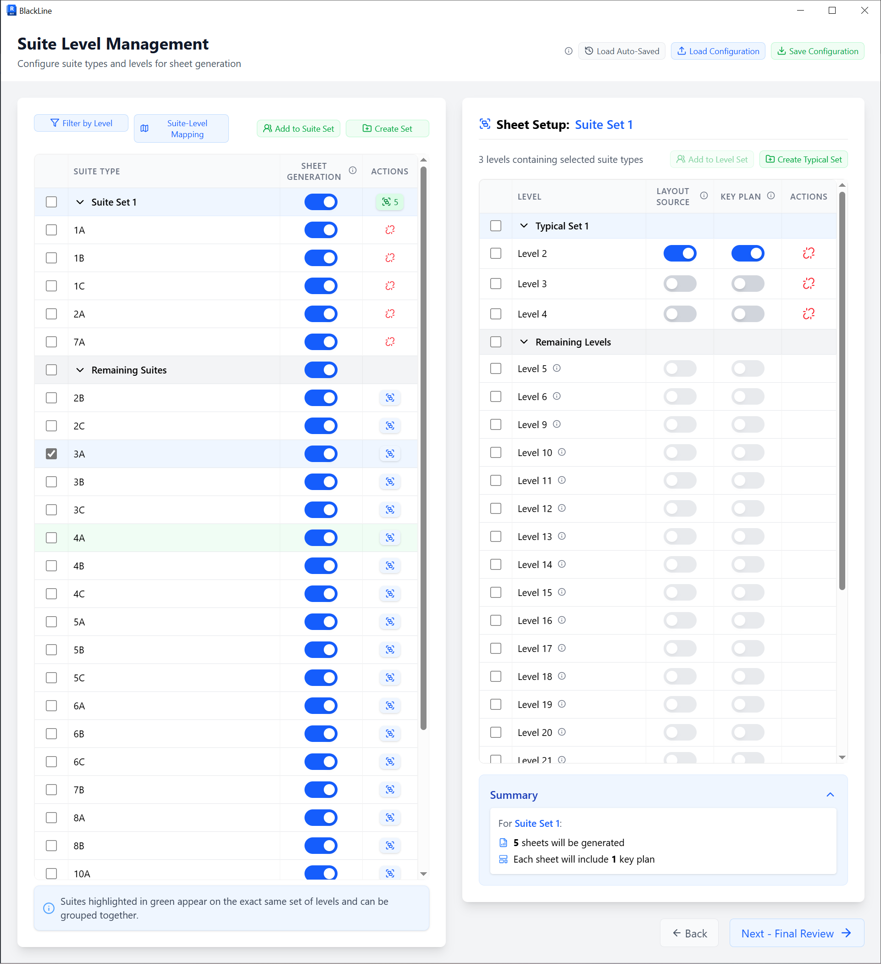Enable Layout Source toggle for Level 3
881x964 pixels.
pyautogui.click(x=679, y=284)
